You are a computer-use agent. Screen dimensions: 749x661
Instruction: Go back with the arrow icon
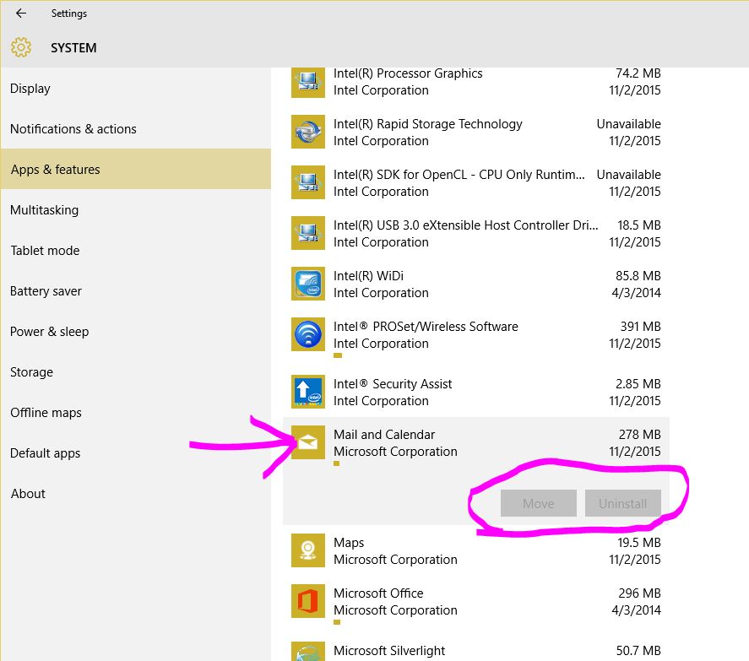click(21, 14)
